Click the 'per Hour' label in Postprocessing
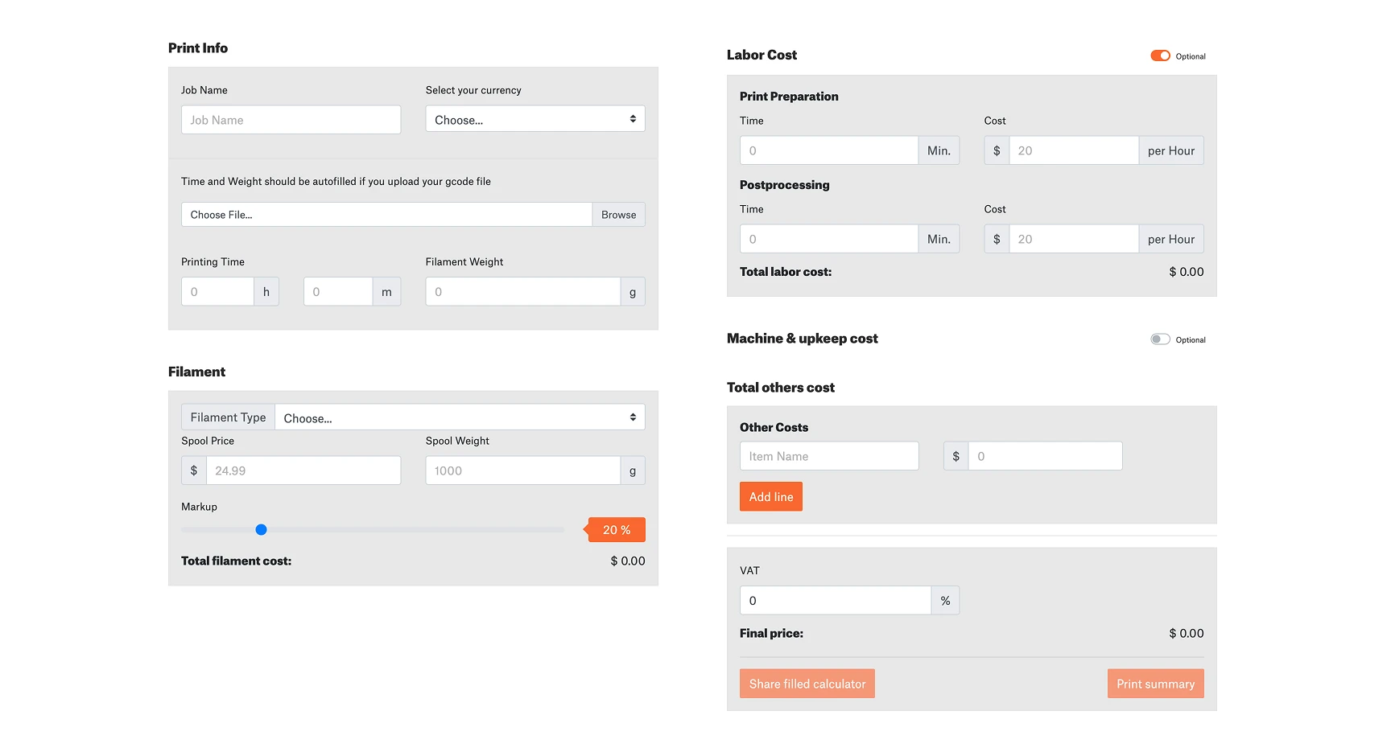The width and height of the screenshot is (1391, 748). [1171, 239]
